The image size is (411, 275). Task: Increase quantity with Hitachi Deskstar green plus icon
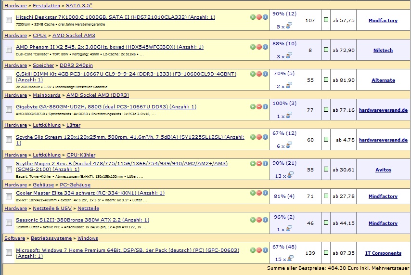pyautogui.click(x=253, y=17)
